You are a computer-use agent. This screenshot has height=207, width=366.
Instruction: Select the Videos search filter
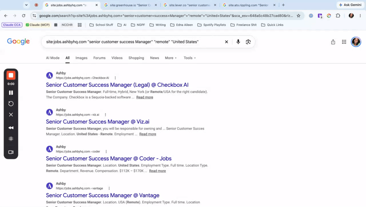pos(117,58)
